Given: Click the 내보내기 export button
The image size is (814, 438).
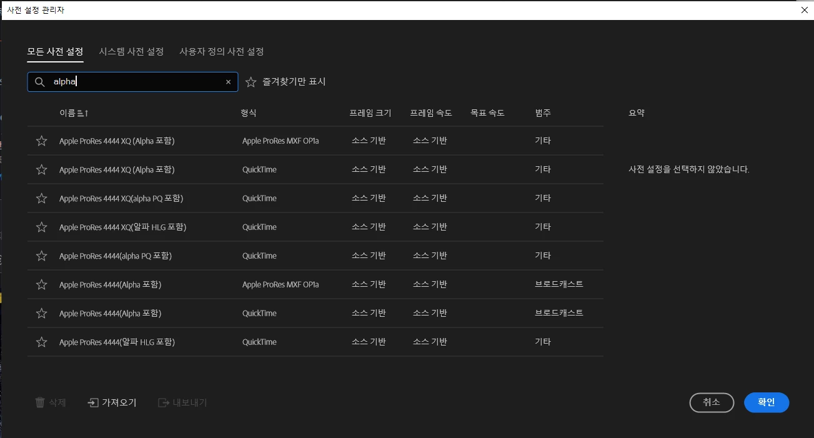Looking at the screenshot, I should click(182, 402).
